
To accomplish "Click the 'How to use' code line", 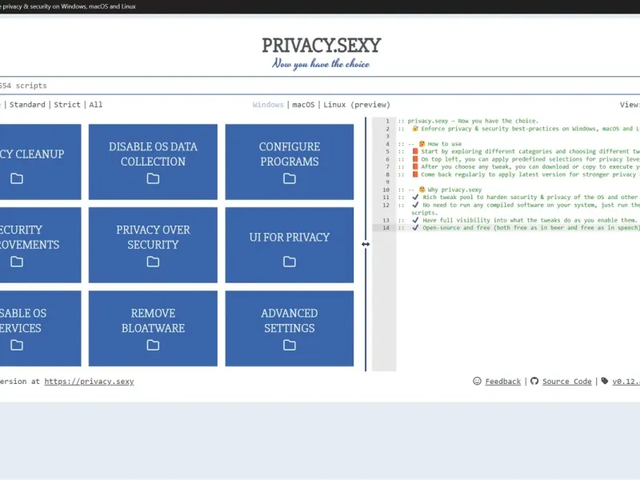I will click(430, 144).
